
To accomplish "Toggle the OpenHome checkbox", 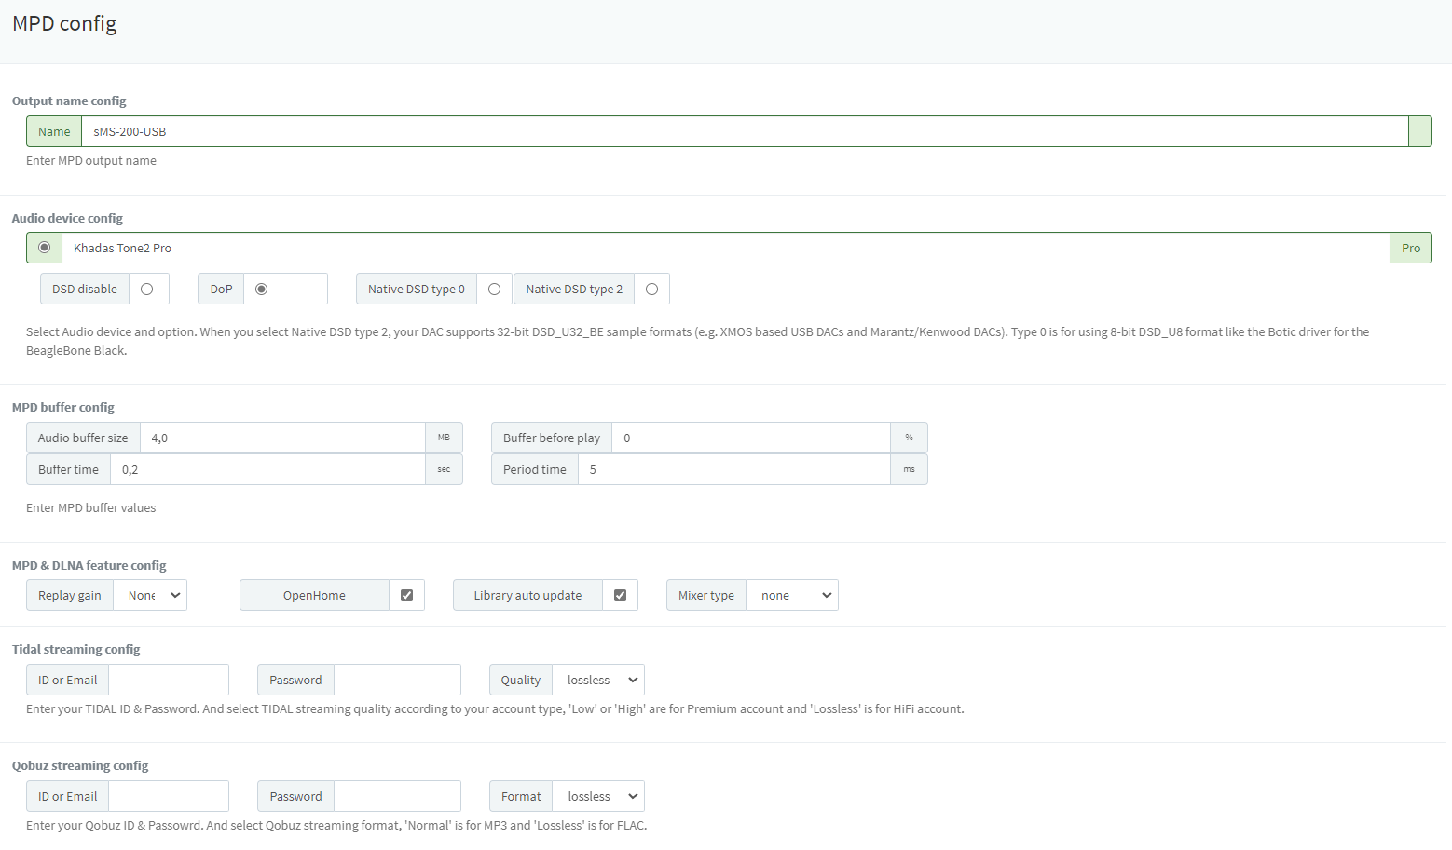I will point(406,596).
